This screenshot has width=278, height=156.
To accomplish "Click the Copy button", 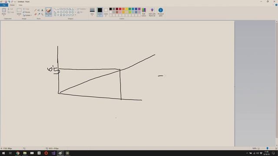I will (x=10, y=12).
